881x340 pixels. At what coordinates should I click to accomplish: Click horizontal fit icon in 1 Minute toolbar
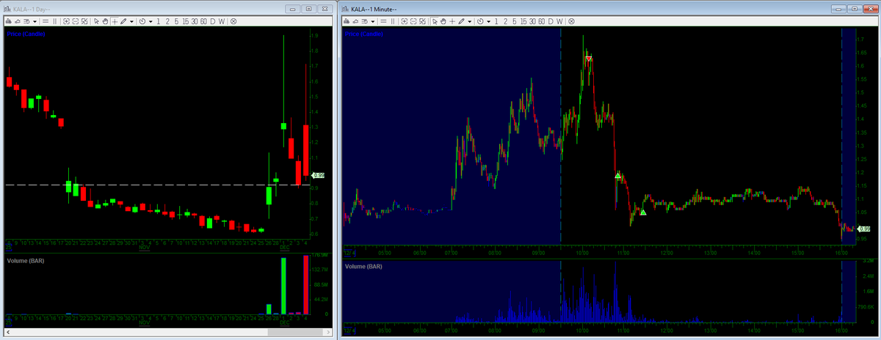[413, 21]
